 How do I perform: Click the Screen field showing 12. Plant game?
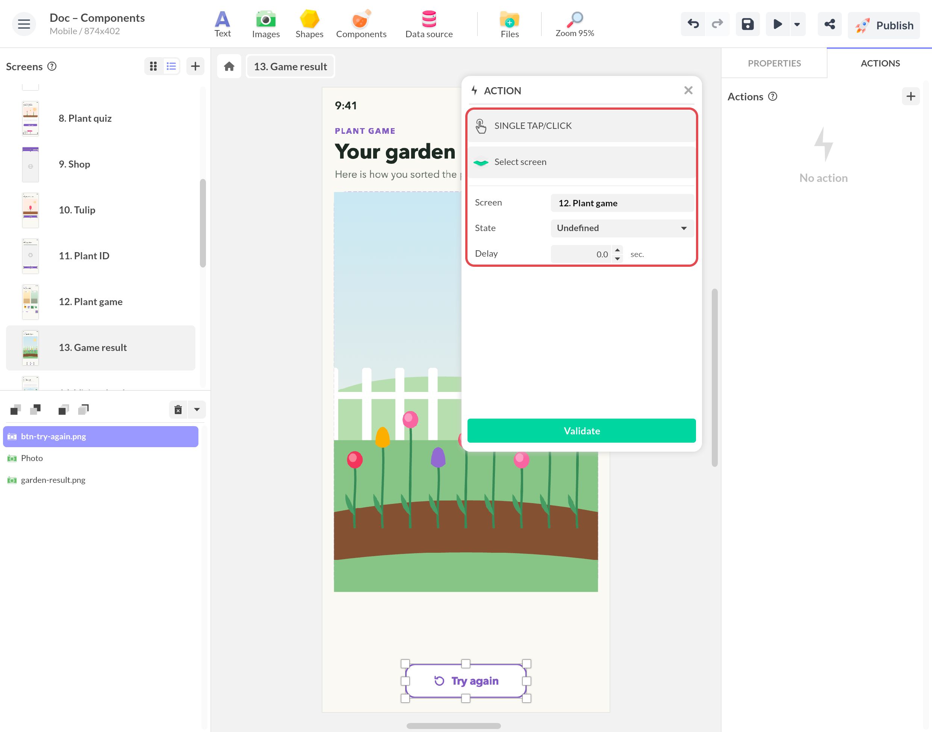point(622,203)
